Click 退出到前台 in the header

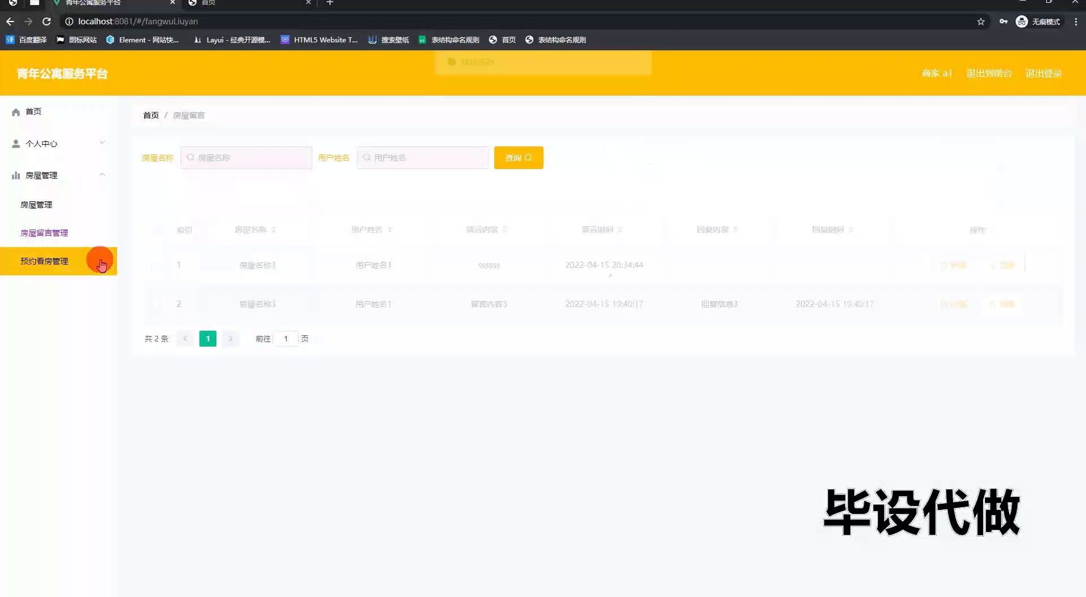(x=989, y=73)
